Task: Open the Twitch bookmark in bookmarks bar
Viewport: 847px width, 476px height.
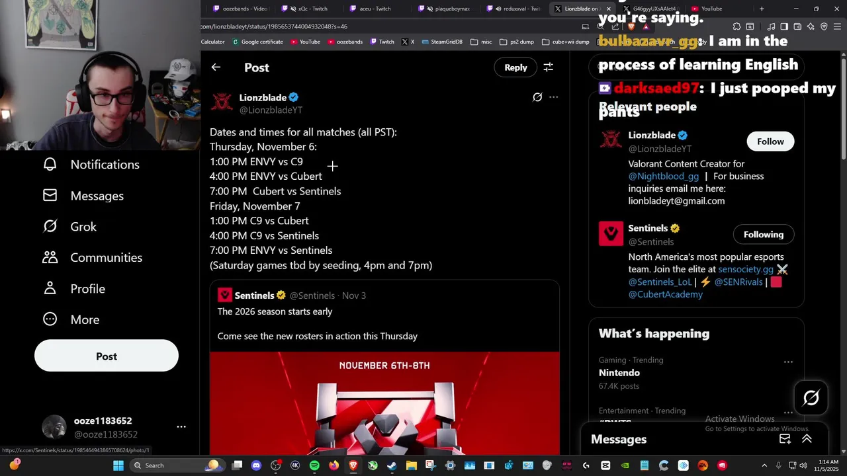Action: 382,42
